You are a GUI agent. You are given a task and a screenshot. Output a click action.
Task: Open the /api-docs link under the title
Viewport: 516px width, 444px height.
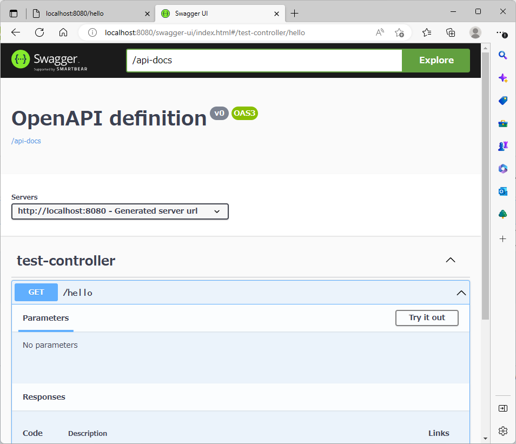tap(26, 141)
